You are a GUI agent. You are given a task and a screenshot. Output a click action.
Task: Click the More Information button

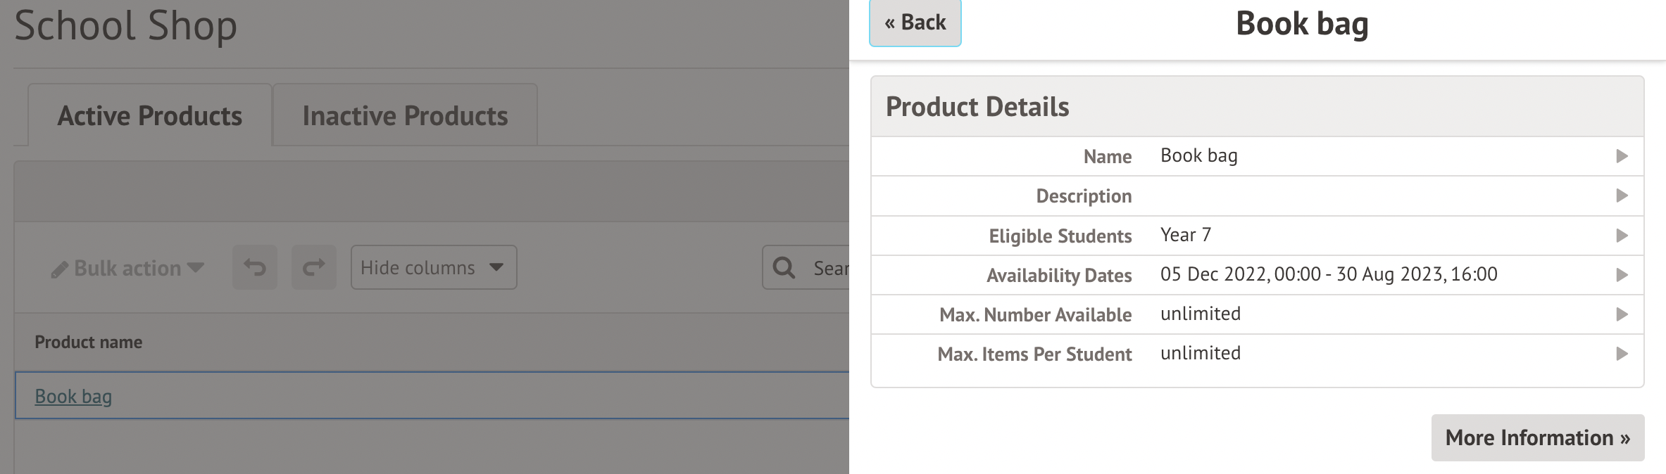[x=1537, y=437]
